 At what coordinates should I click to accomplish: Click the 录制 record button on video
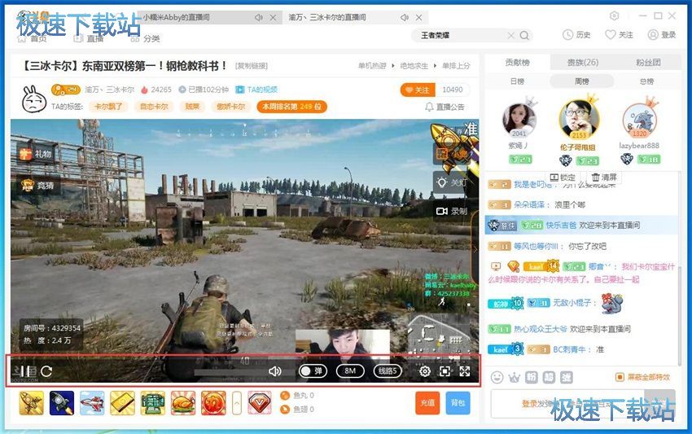452,211
